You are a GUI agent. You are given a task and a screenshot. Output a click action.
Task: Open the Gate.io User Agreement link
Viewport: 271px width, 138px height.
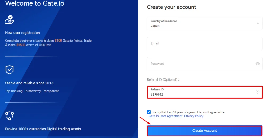(165, 116)
